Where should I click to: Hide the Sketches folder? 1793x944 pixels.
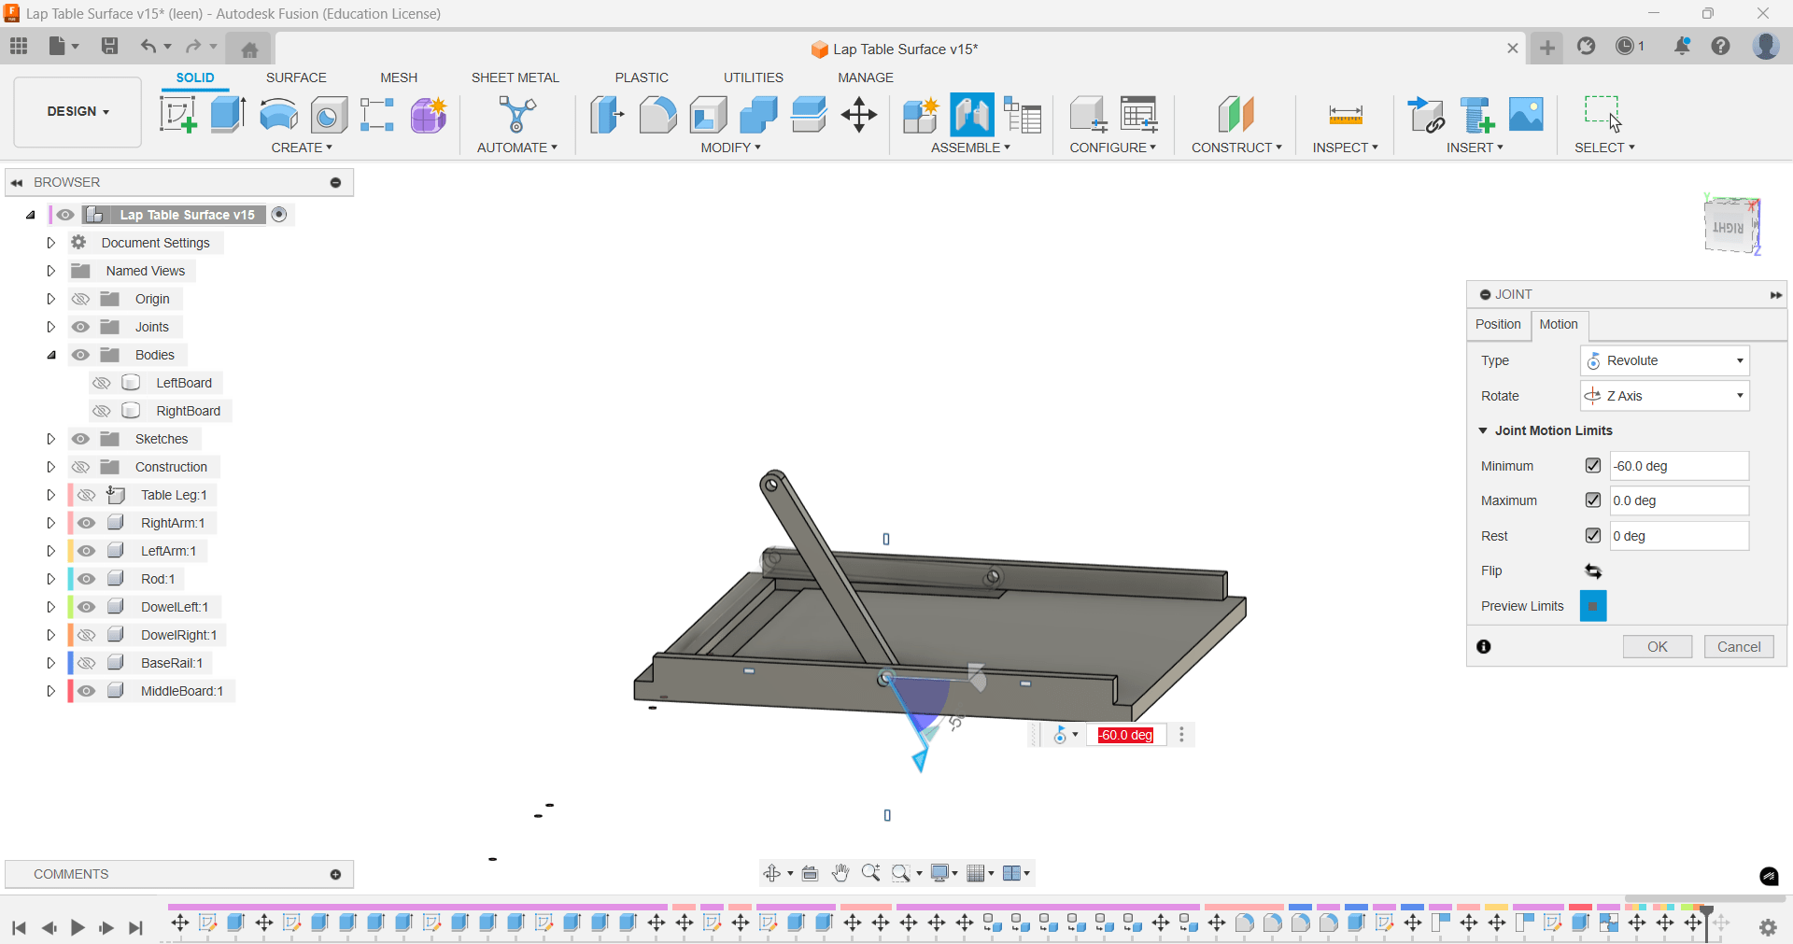click(x=81, y=439)
